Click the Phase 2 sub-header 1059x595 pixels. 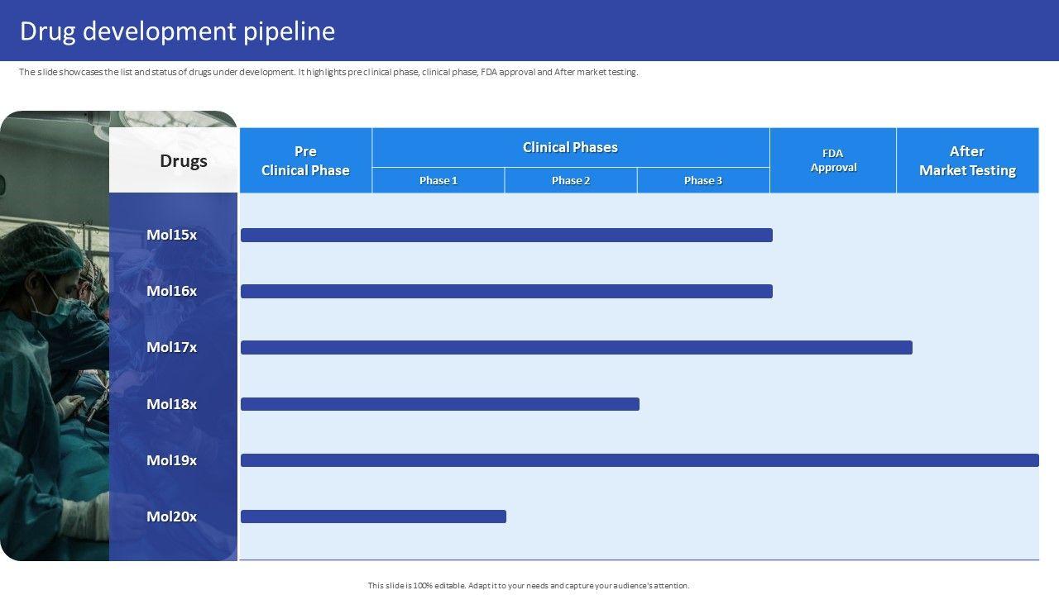pos(571,180)
